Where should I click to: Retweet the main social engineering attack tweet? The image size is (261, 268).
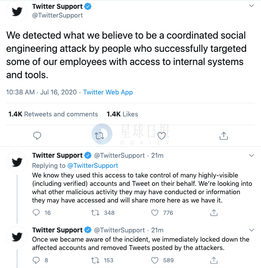(x=99, y=136)
